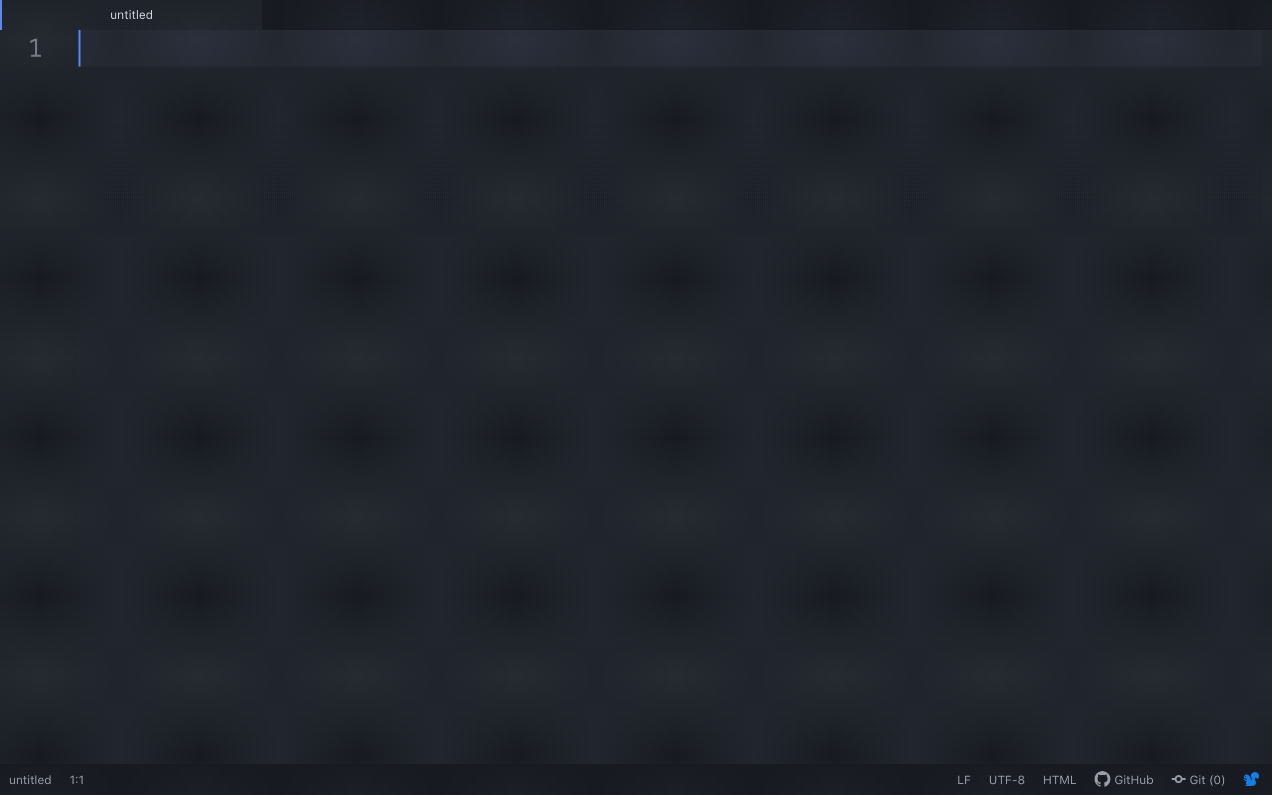Toggle the GitHub panel via GitHub label
The image size is (1272, 795).
coord(1133,780)
